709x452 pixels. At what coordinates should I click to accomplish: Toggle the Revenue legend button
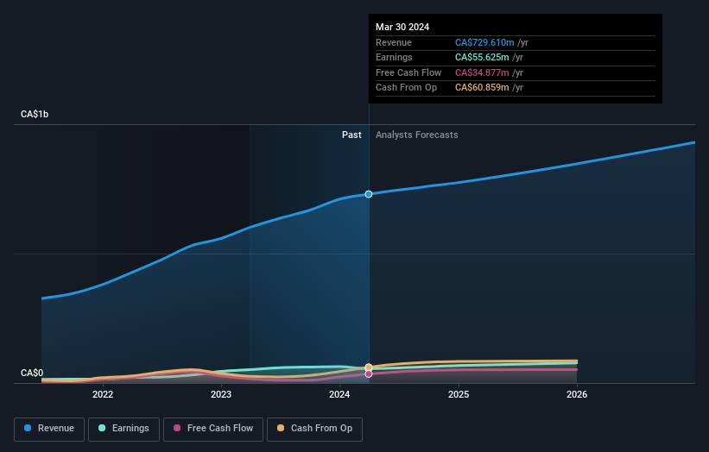(x=49, y=429)
